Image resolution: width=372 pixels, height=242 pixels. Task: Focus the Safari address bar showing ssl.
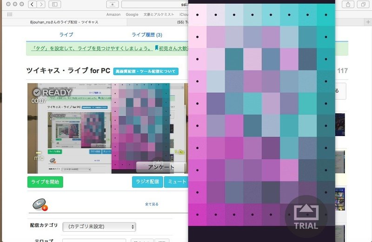[x=155, y=4]
